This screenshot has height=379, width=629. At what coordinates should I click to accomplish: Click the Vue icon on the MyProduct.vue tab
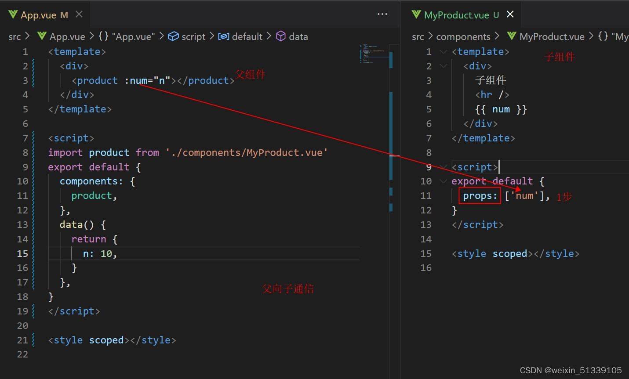[416, 14]
